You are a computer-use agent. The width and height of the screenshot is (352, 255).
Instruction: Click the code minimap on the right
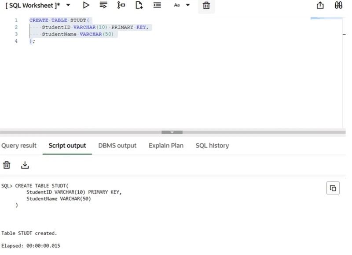coord(326,19)
